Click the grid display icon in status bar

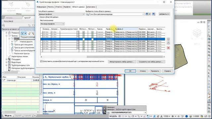click(x=120, y=116)
